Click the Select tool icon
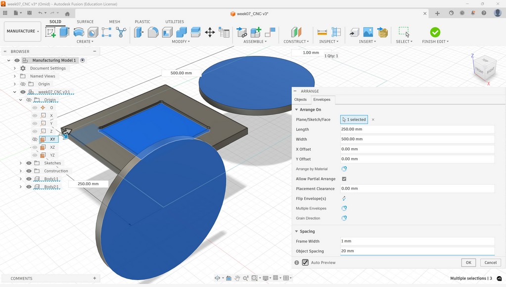The image size is (506, 287). [404, 32]
